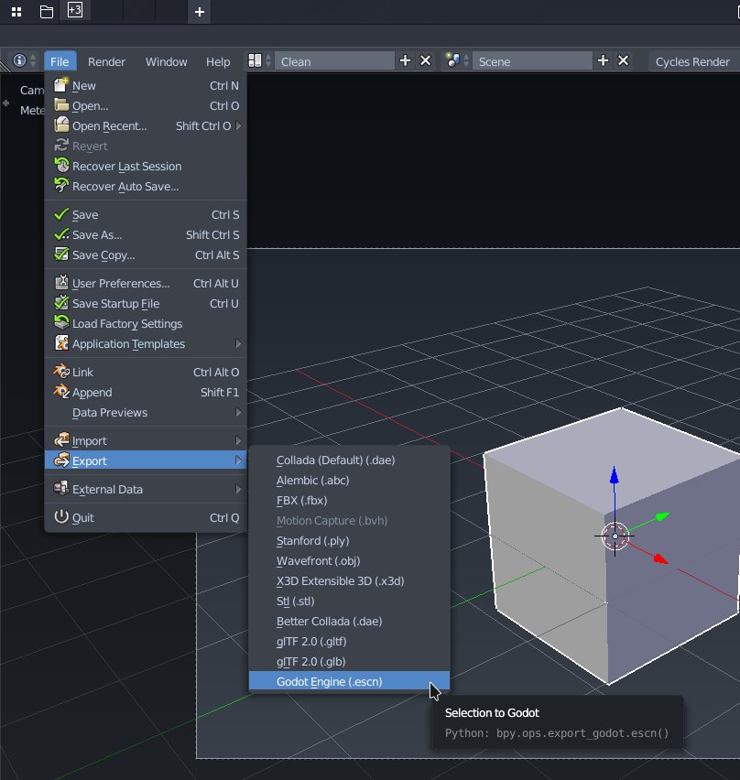Screen dimensions: 740x780
Task: Click the blue Z axis arrow
Action: coord(615,475)
